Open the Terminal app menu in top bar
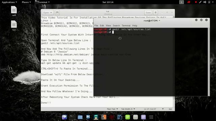Viewport: 216px width, 121px height. pyautogui.click(x=43, y=2)
